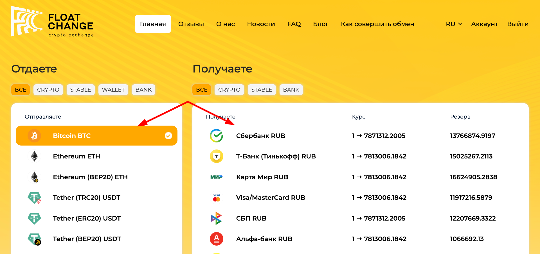Click the Tether ERC20 icon

click(34, 218)
